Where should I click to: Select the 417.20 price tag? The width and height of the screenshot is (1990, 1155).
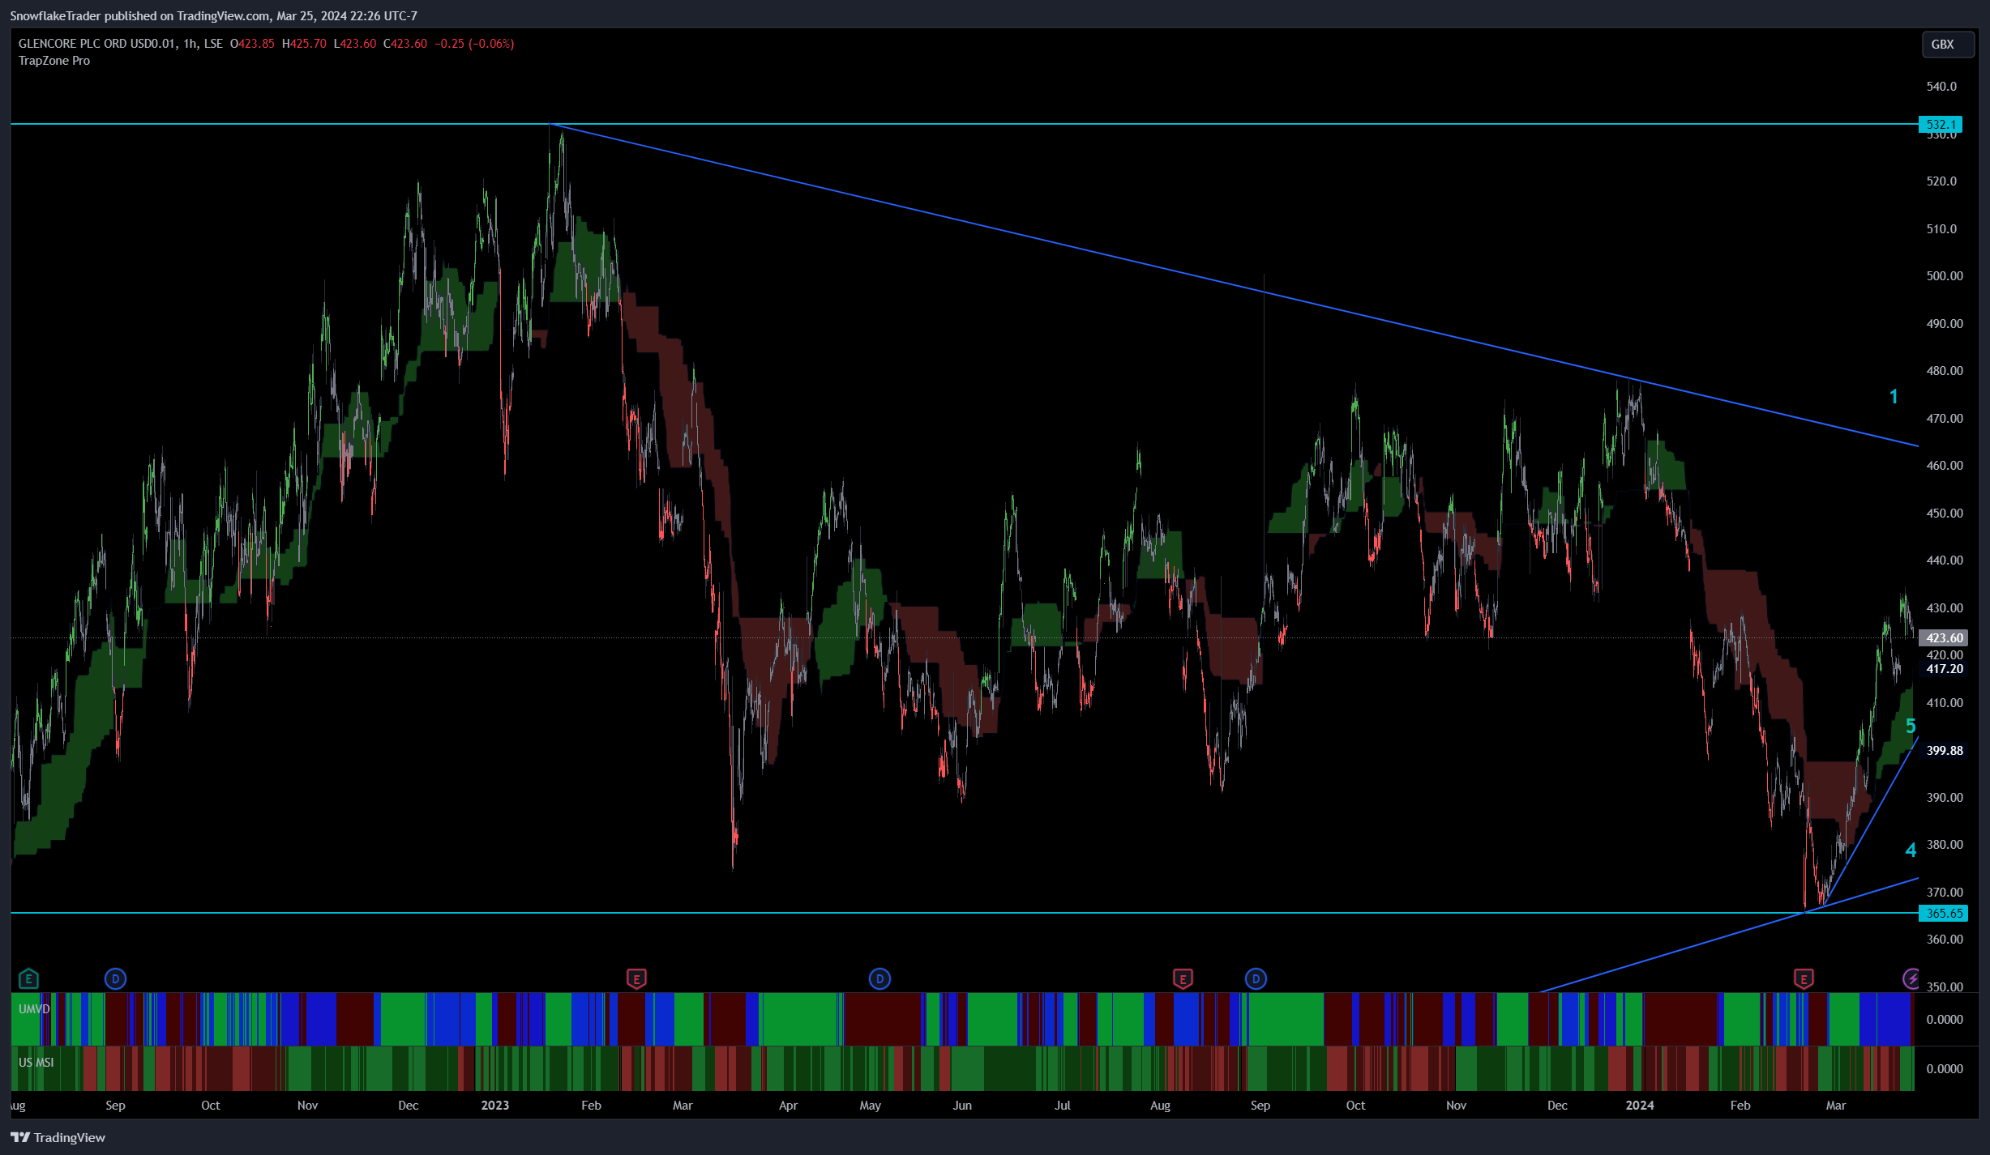tap(1945, 669)
